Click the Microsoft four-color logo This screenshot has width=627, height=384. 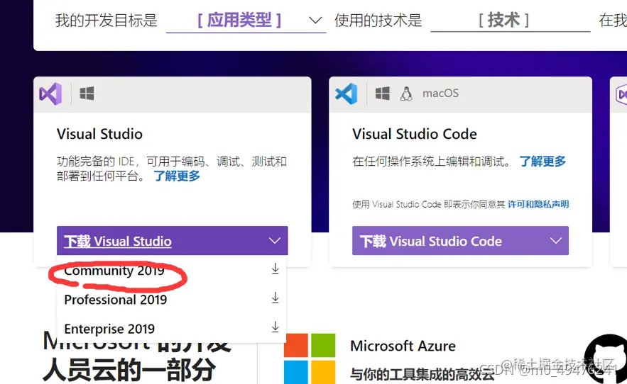click(x=310, y=358)
